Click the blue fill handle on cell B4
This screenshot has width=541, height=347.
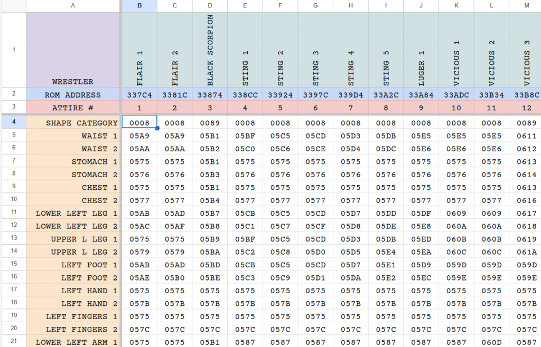coord(156,128)
